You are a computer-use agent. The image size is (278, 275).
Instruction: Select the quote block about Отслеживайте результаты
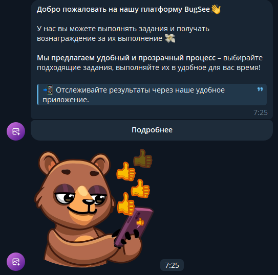[152, 95]
